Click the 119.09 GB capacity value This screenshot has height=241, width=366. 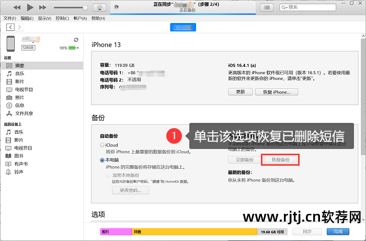click(x=124, y=65)
